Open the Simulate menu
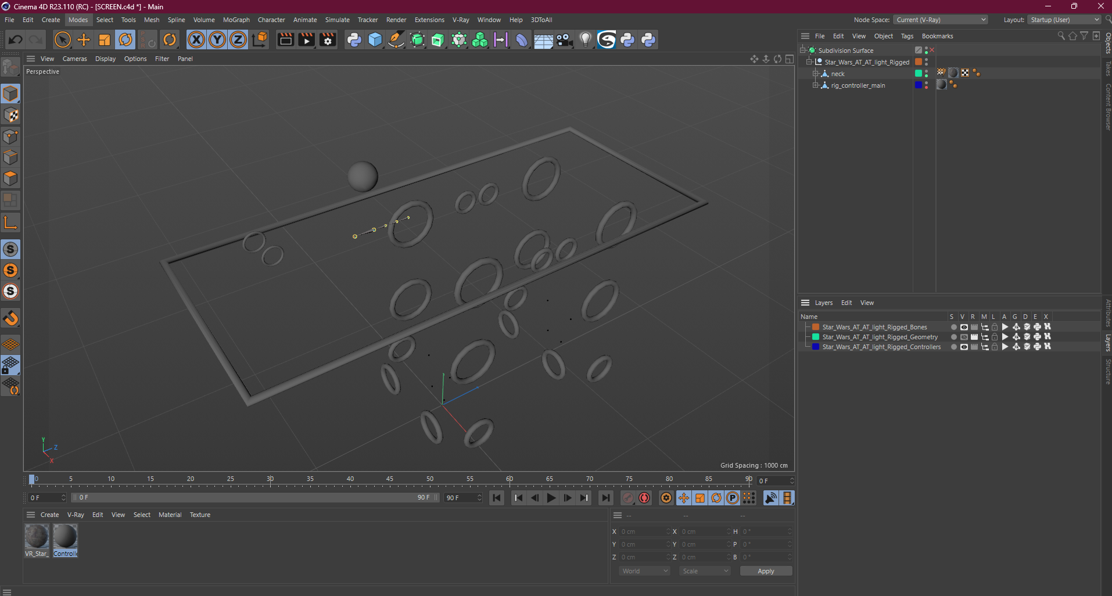Image resolution: width=1112 pixels, height=596 pixels. point(337,20)
